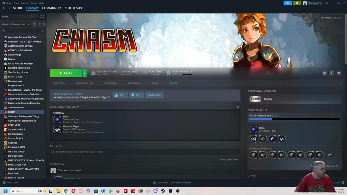Toggle the ready-to-play filter icon
Screen dimensions: 347x195
44,24
